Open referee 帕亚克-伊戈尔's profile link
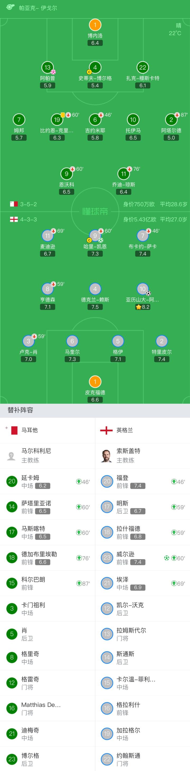Screen dimensions: 190x771 [38, 8]
